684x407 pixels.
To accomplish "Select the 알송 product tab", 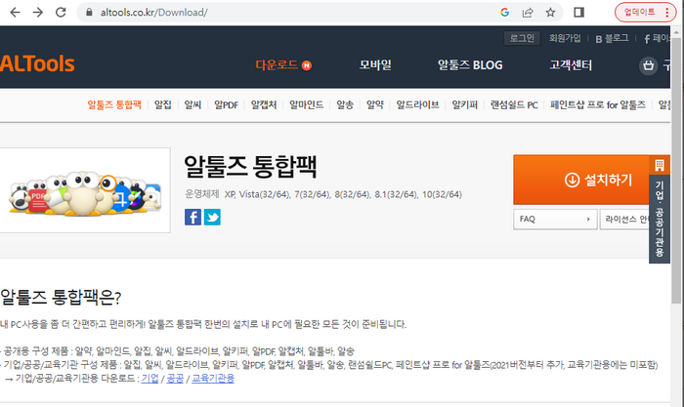I will pyautogui.click(x=345, y=104).
